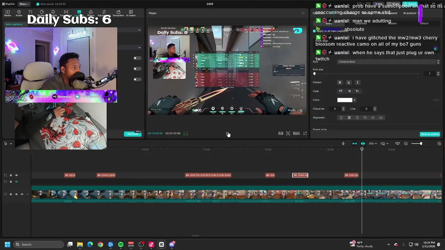Align text left
This screenshot has height=250, width=445.
click(341, 118)
